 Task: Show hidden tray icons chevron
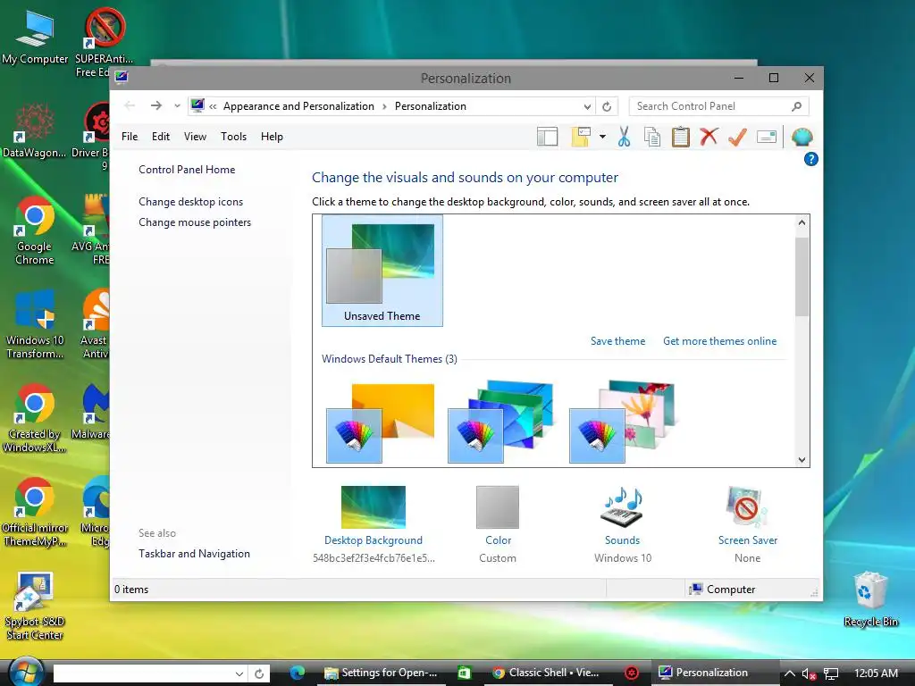pyautogui.click(x=790, y=673)
